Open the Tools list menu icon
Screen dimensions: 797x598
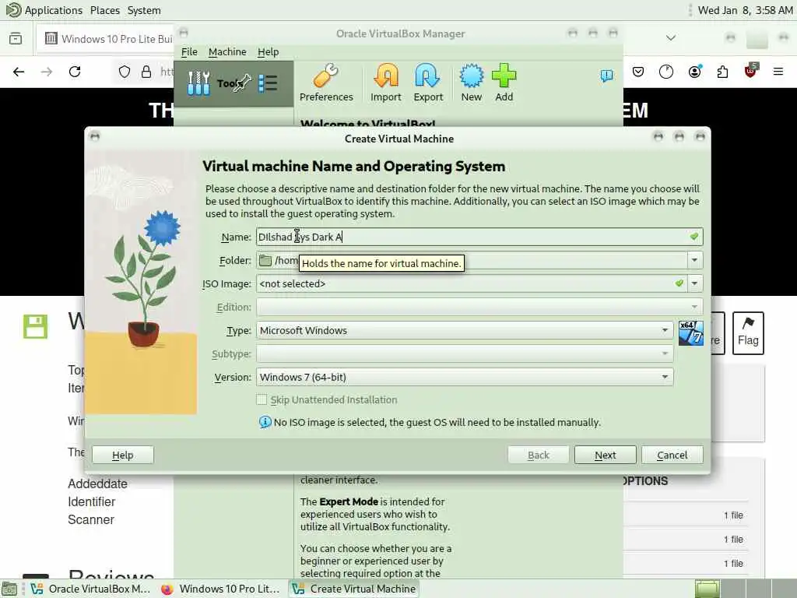(268, 83)
